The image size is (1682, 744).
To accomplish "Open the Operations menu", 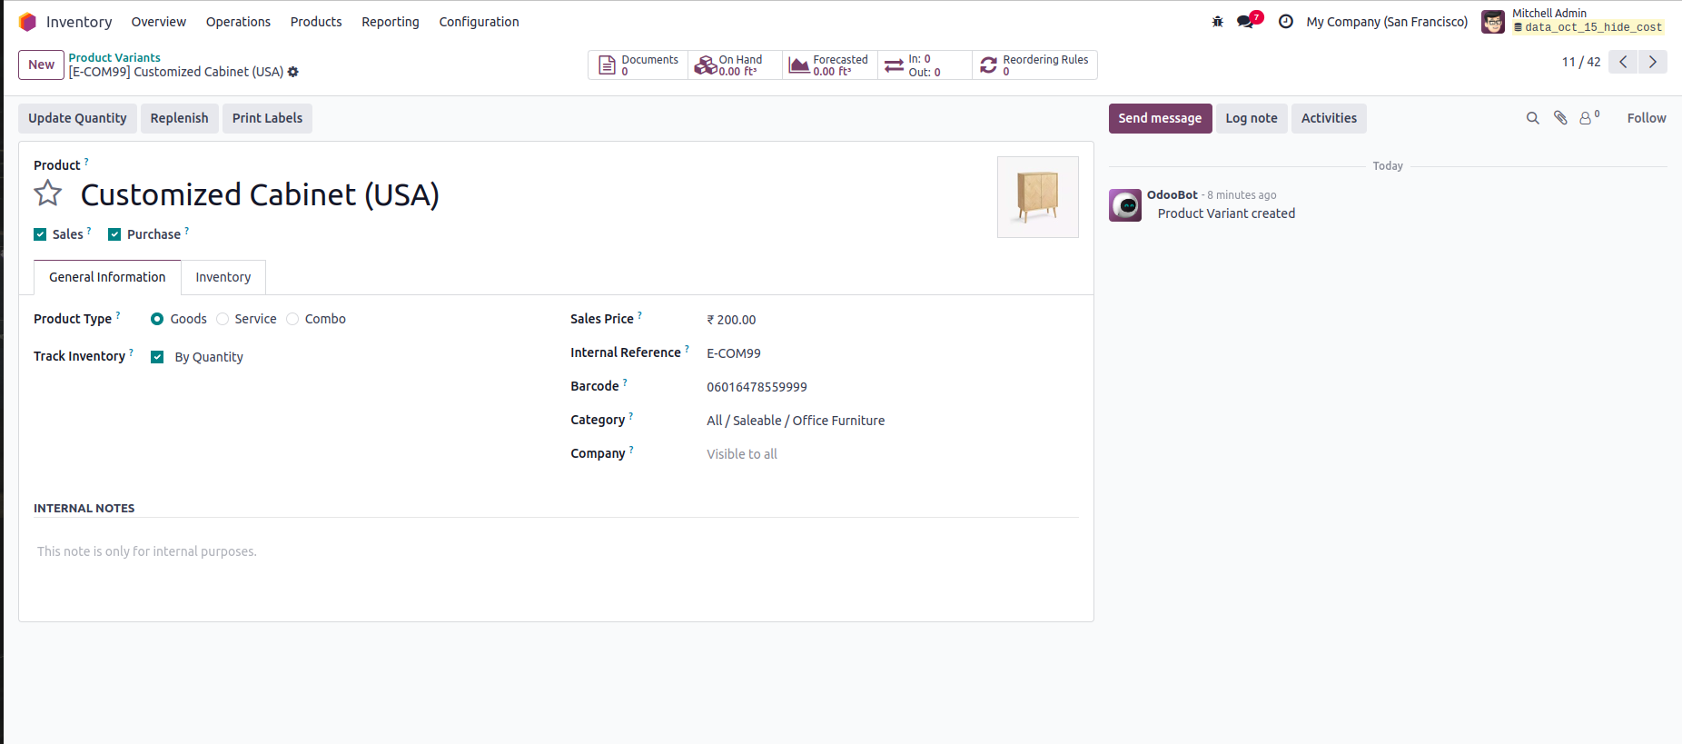I will [238, 22].
